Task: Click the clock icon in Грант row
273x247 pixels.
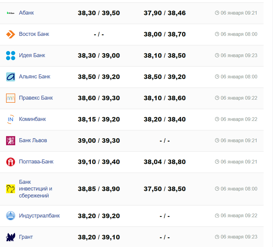Action: click(x=217, y=237)
